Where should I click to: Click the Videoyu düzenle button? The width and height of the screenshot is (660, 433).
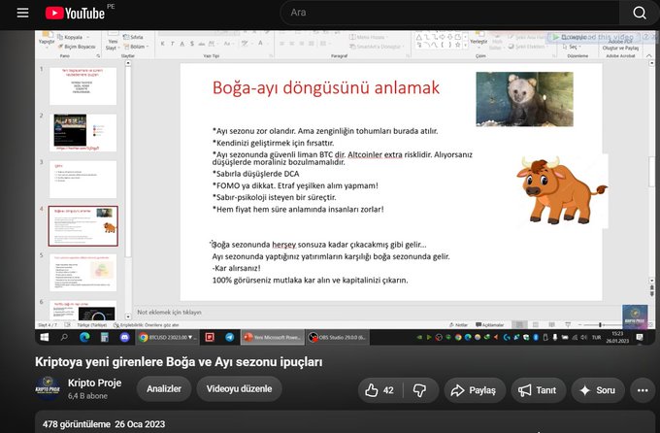[x=239, y=388]
